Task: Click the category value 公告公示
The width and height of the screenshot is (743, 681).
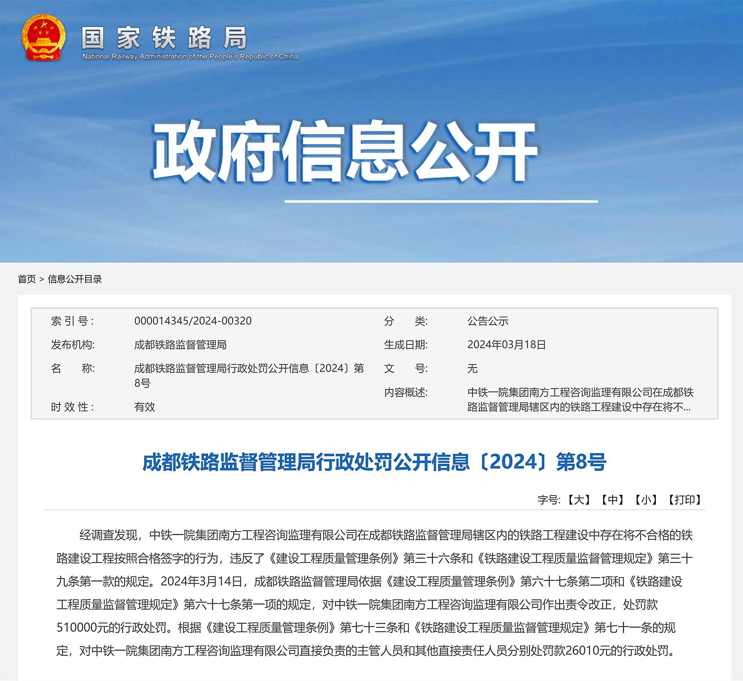Action: tap(488, 321)
